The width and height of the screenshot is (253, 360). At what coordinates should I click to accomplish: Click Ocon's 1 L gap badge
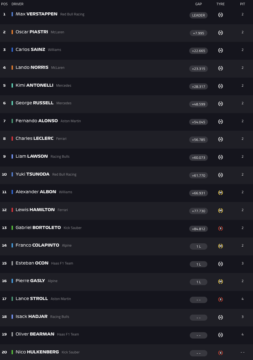click(x=199, y=264)
